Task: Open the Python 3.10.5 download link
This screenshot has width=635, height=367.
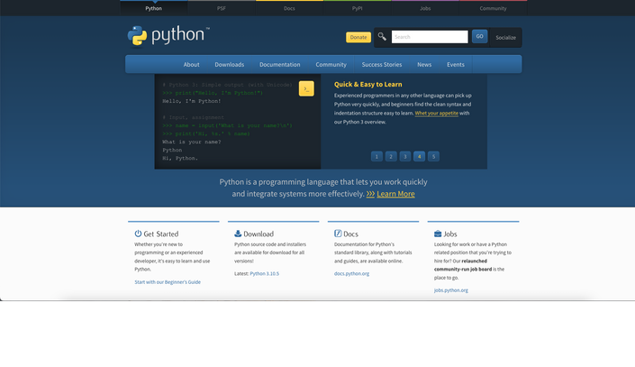Action: click(x=265, y=274)
